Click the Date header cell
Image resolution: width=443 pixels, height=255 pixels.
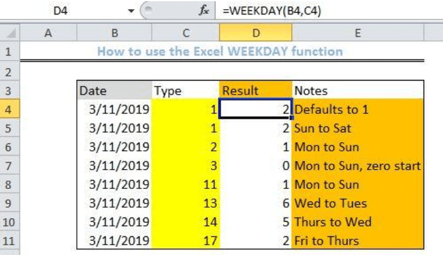coord(114,91)
